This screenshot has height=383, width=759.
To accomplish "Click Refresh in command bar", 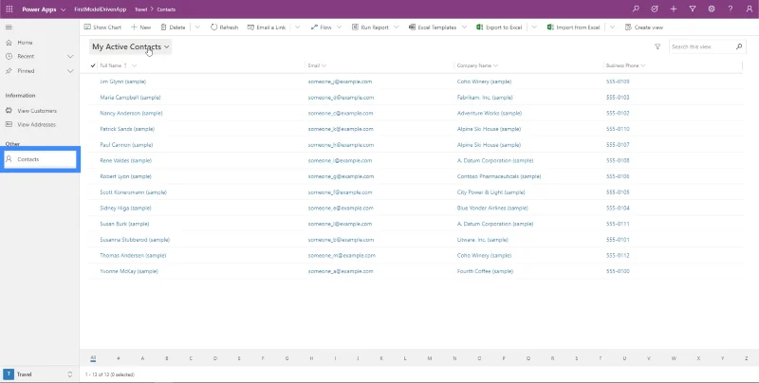I will click(225, 27).
